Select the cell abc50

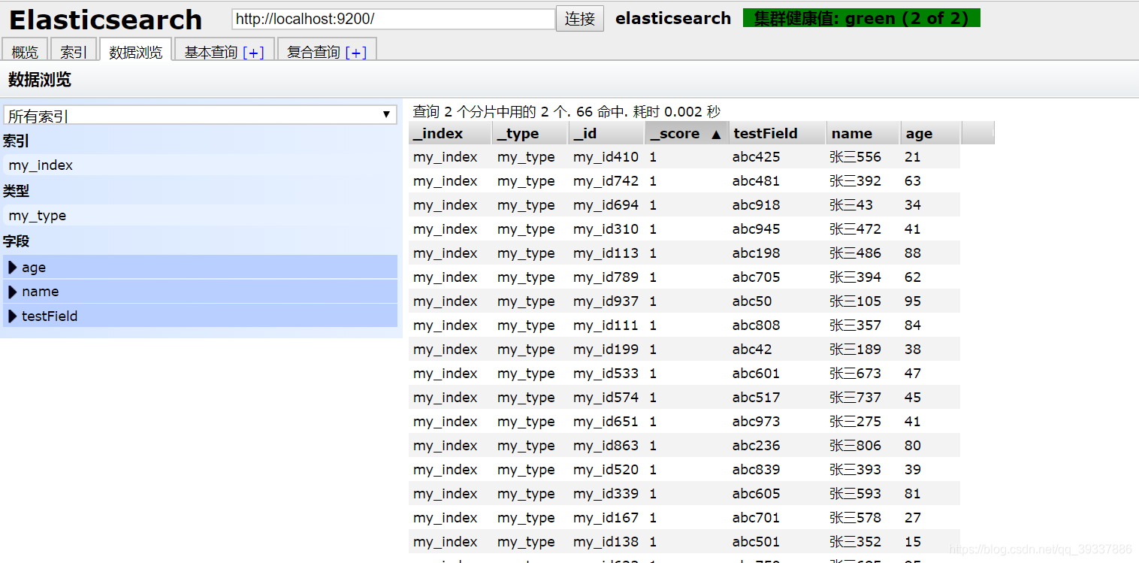(752, 301)
